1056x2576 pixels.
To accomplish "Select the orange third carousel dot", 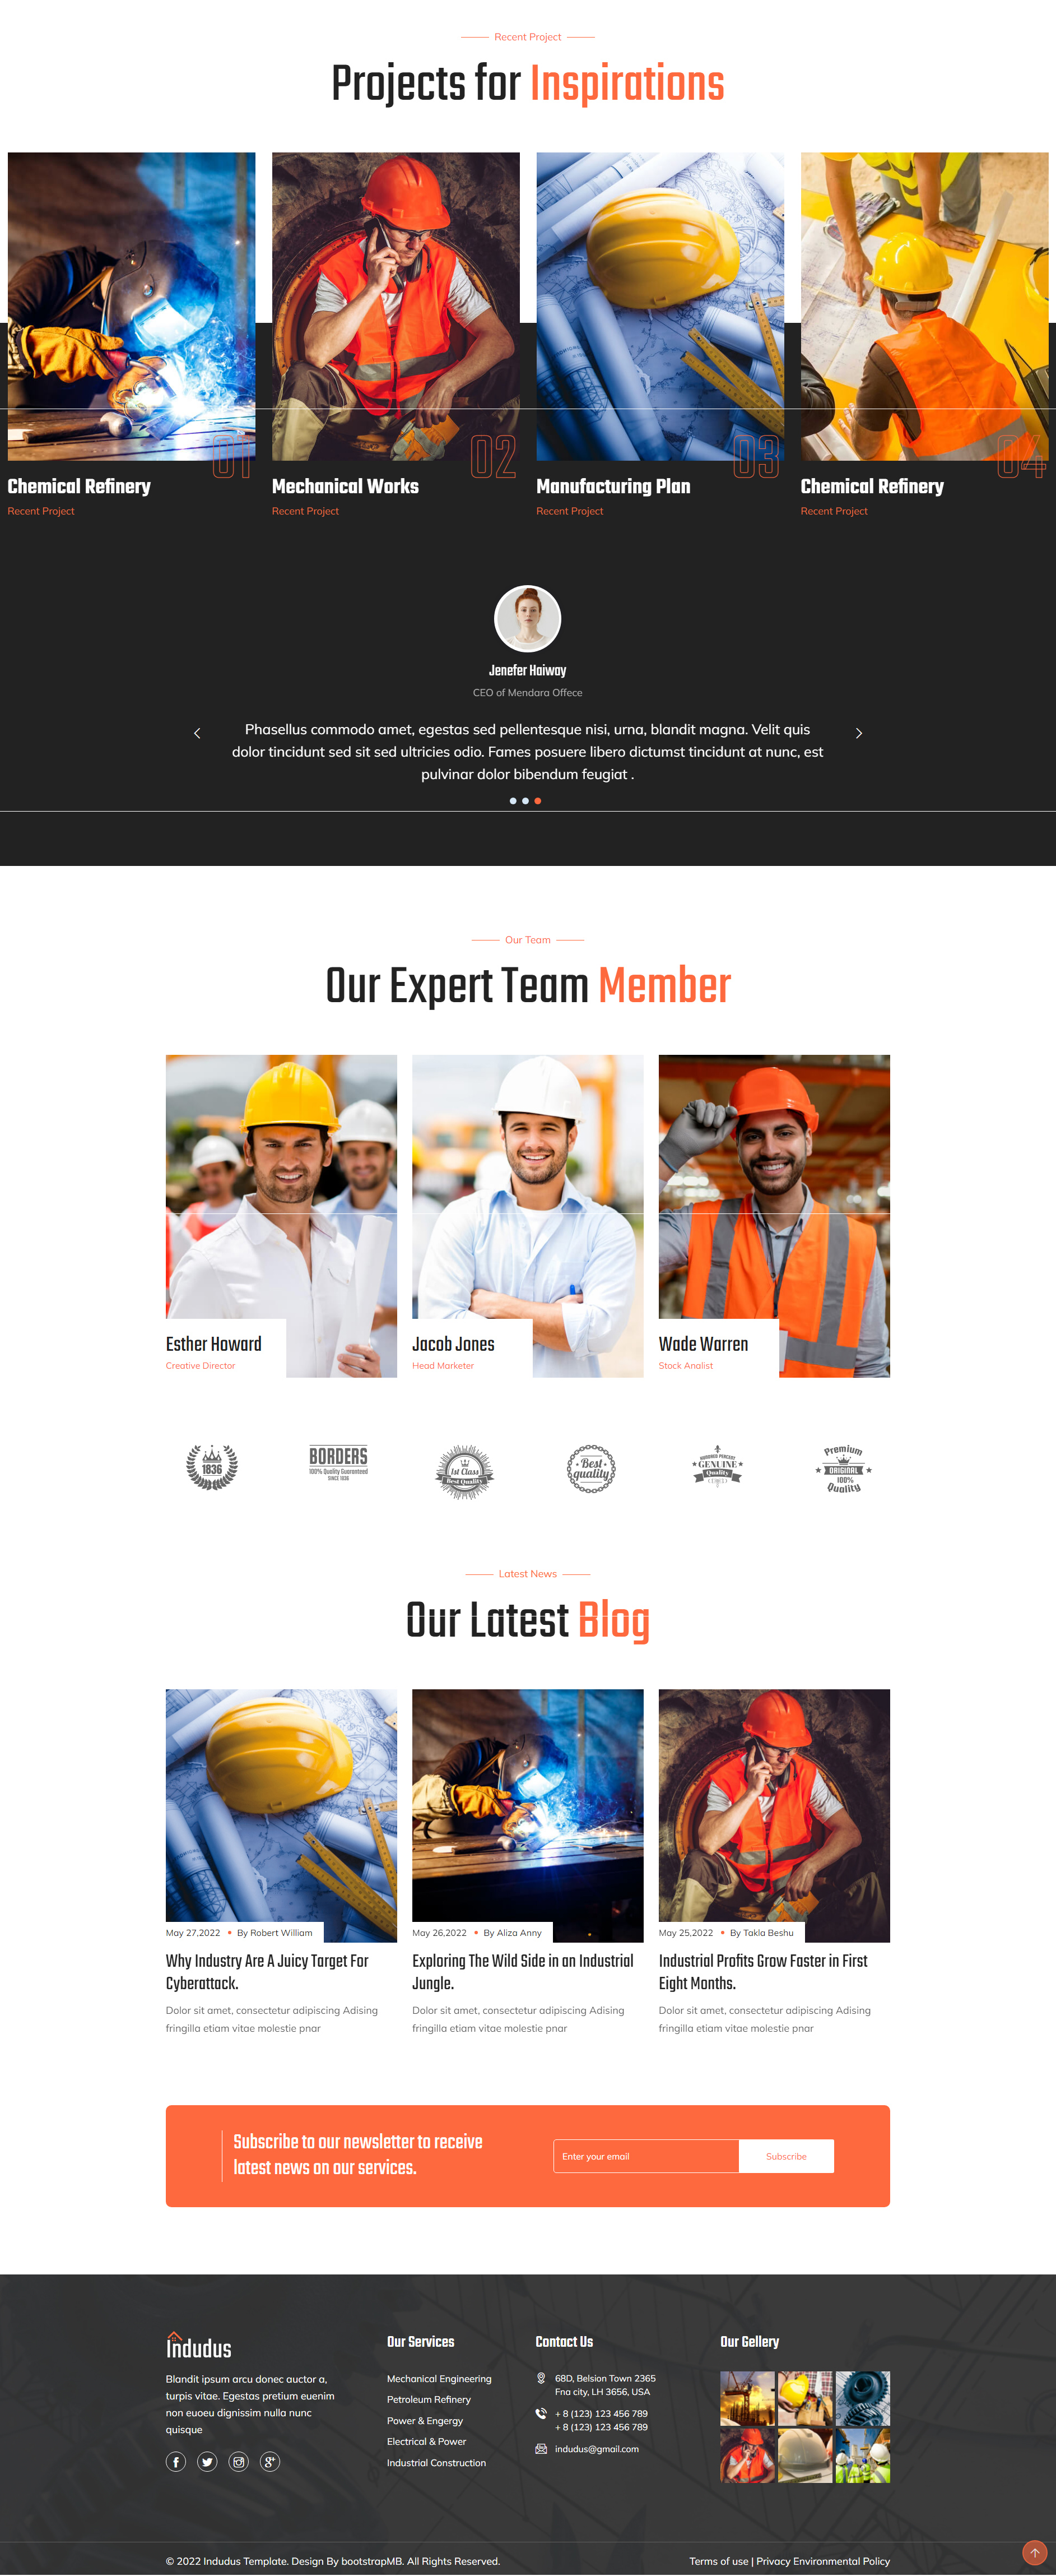I will [x=537, y=801].
